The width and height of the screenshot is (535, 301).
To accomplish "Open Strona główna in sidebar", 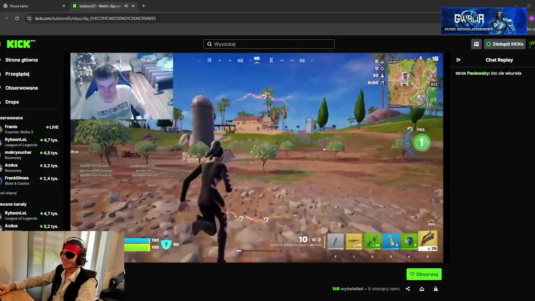I will click(x=21, y=60).
